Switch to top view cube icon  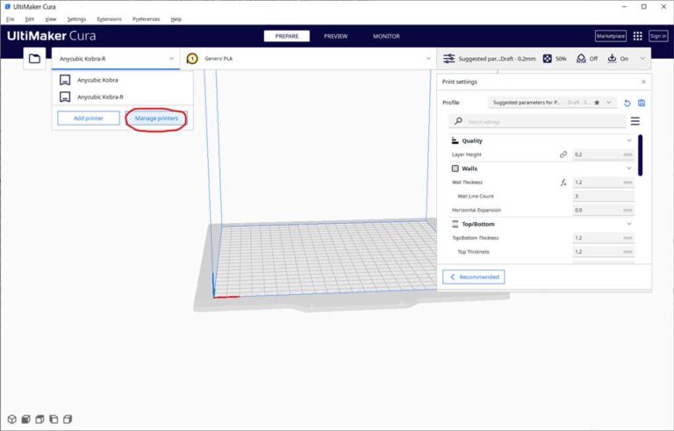coord(39,419)
